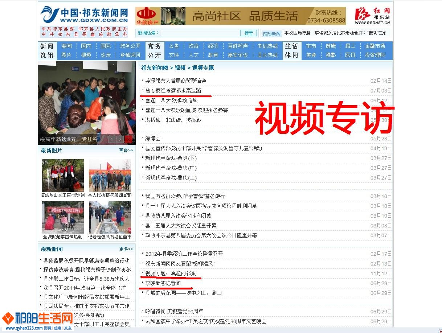The height and width of the screenshot is (333, 442).
Task: Open 2012年县委经济工作会议隆重召开 link
Action: tap(184, 254)
